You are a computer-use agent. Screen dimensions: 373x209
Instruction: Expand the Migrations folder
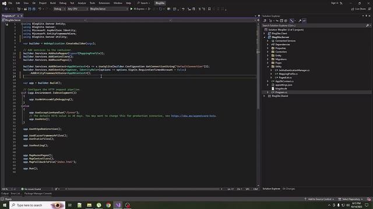[x=268, y=59]
